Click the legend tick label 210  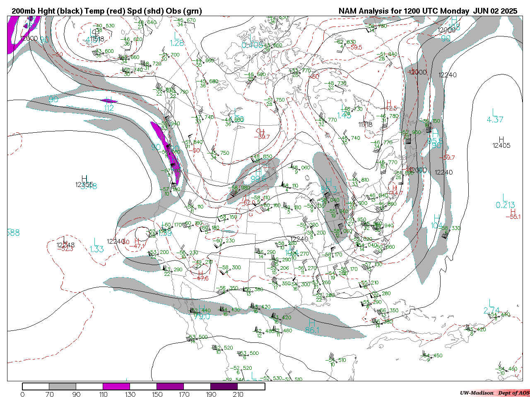point(238,394)
